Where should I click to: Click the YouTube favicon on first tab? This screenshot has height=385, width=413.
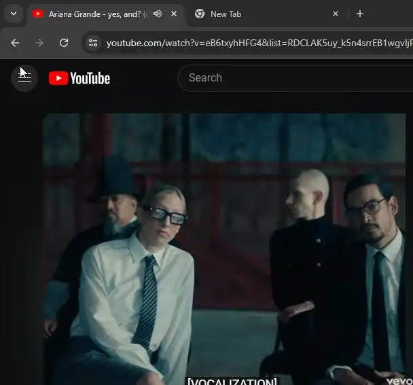click(38, 14)
